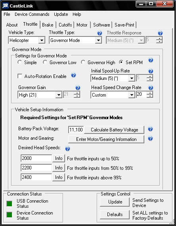Click help icon for Battery Pack Voltage

point(150,129)
